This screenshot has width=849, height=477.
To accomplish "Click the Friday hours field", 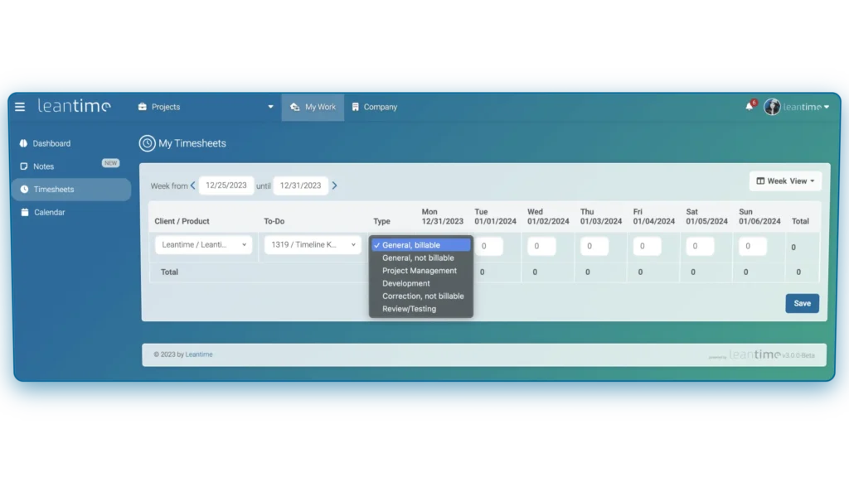I will tap(647, 246).
